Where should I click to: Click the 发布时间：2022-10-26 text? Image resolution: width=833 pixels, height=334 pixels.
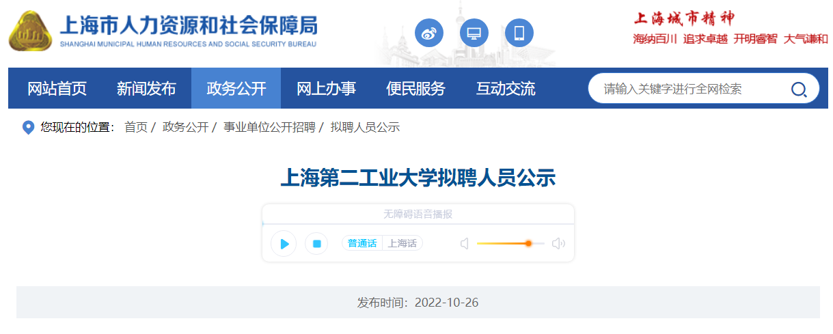(418, 302)
